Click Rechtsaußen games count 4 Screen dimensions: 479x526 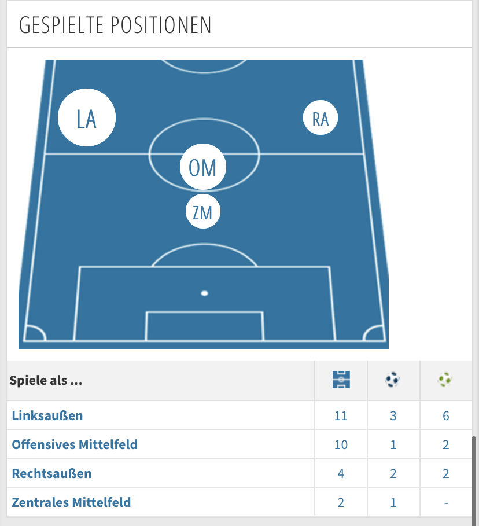(x=341, y=474)
